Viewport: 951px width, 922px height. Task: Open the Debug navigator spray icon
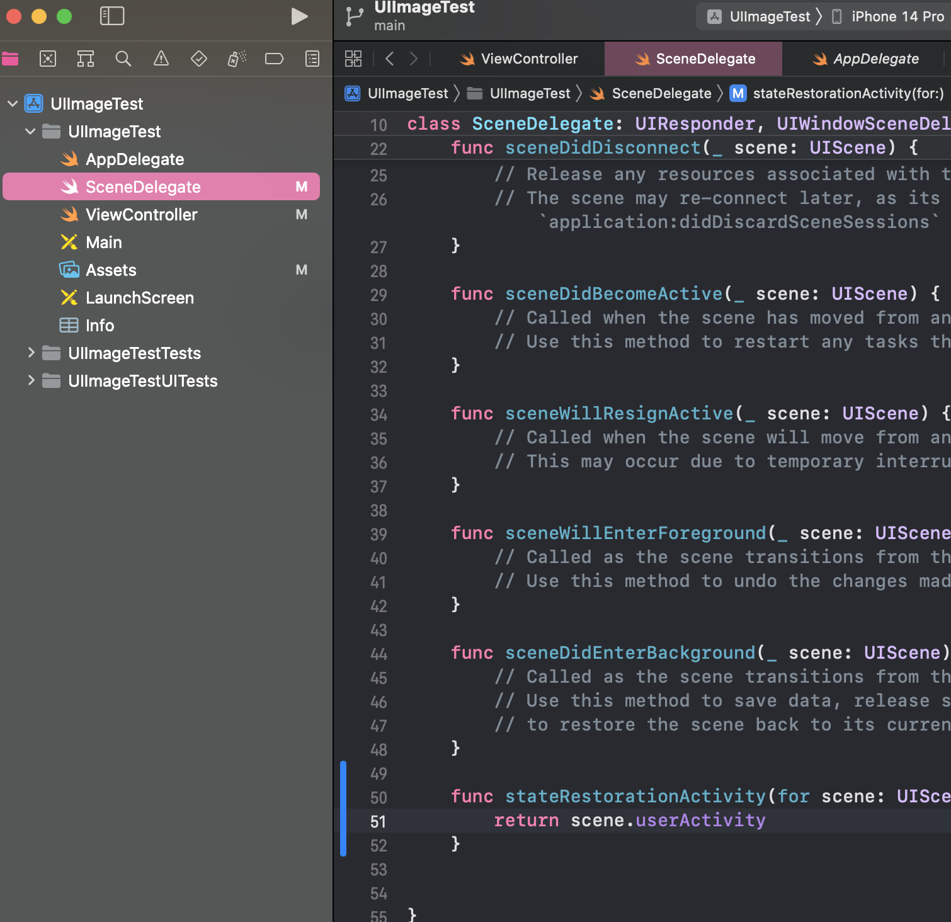tap(237, 59)
